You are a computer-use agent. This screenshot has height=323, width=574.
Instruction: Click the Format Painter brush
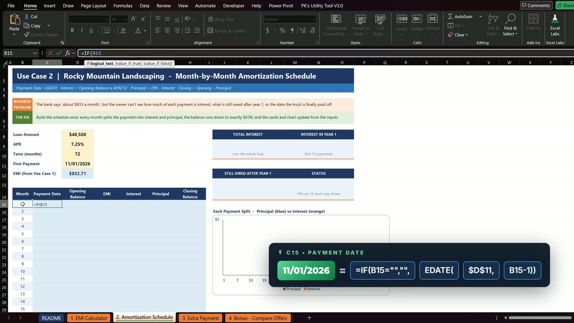[x=27, y=35]
